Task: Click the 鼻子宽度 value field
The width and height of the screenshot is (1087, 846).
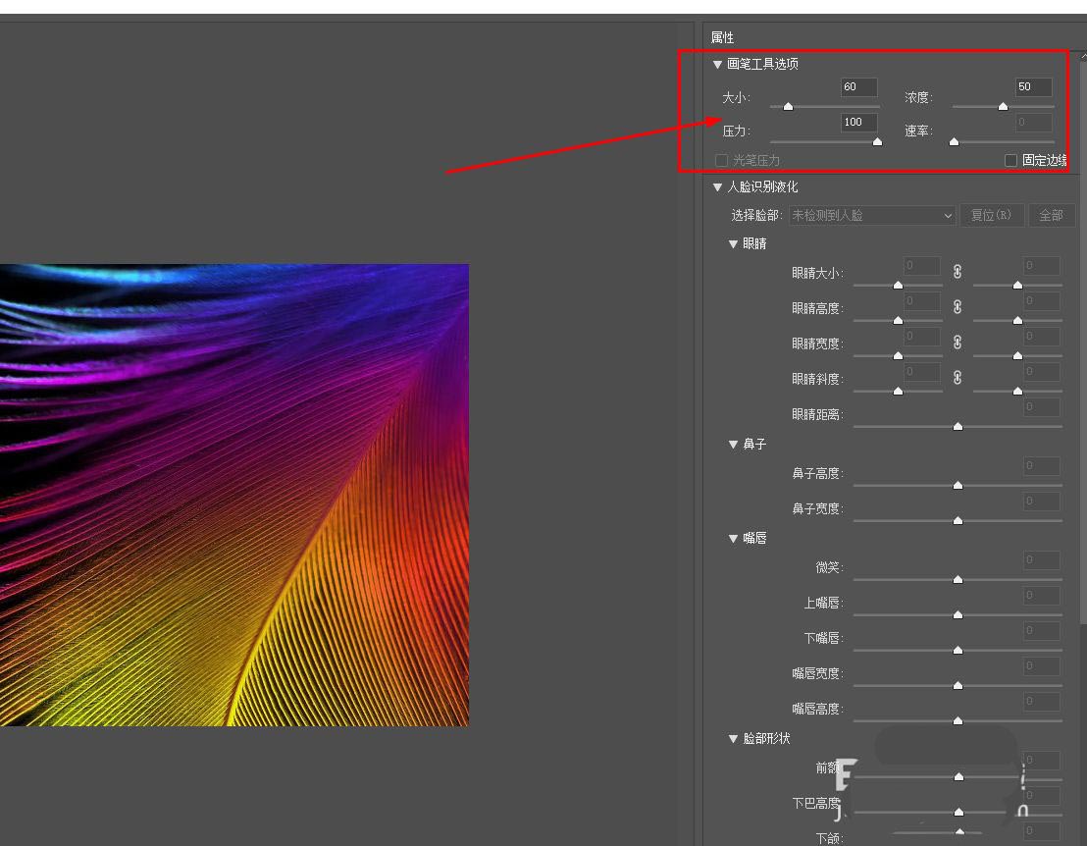Action: click(1041, 501)
